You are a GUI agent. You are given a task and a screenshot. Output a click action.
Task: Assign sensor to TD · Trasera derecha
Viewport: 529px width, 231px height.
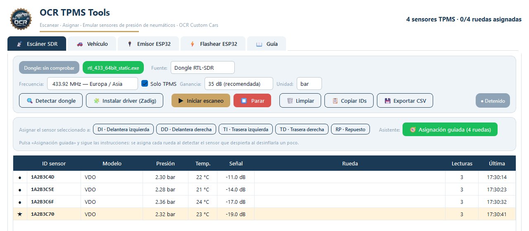tap(302, 130)
